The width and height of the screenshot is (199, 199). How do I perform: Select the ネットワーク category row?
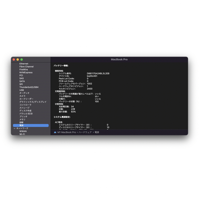point(22,128)
